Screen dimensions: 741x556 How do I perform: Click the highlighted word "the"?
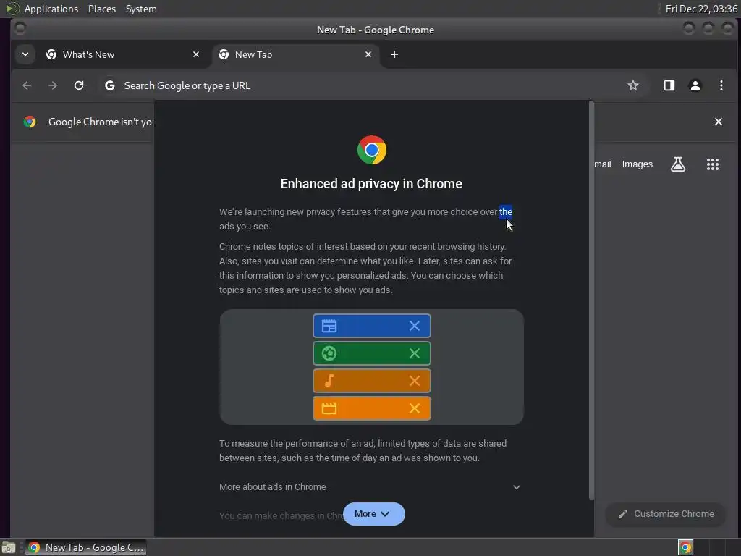[x=506, y=212]
